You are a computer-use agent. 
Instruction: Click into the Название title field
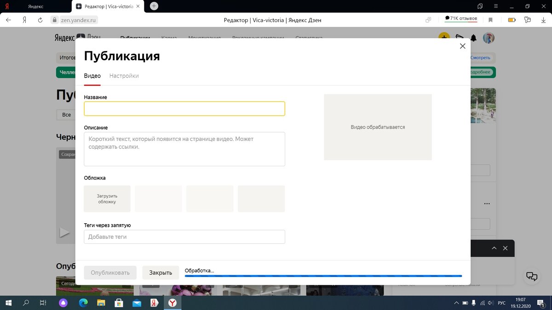point(184,108)
